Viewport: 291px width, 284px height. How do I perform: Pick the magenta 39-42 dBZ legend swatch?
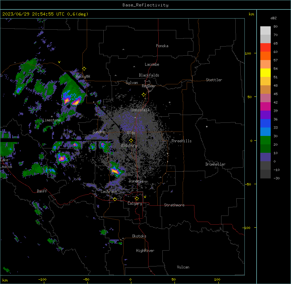pyautogui.click(x=265, y=107)
